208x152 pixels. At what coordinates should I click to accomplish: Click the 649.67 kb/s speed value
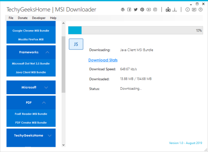point(128,69)
